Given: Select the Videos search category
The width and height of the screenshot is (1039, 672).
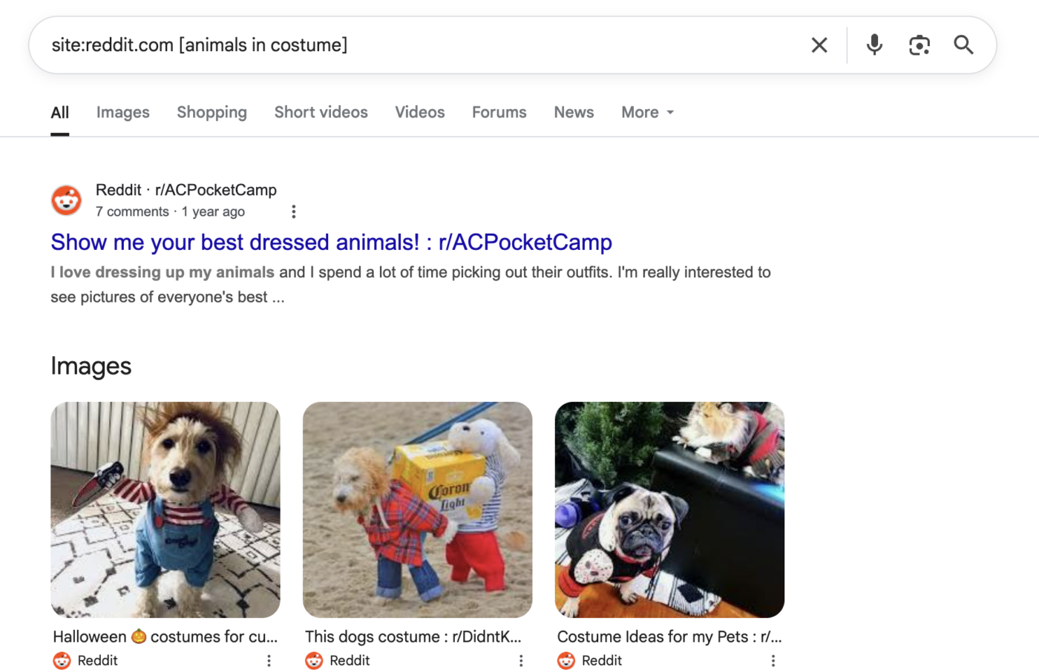Looking at the screenshot, I should (x=419, y=112).
